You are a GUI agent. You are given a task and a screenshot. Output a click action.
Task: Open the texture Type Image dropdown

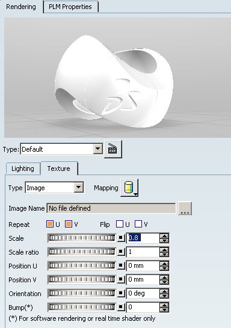point(79,187)
